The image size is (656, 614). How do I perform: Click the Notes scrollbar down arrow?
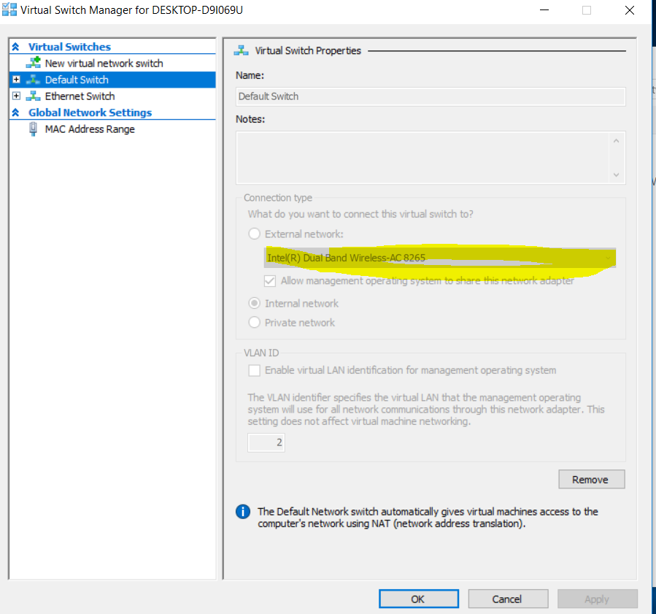617,174
